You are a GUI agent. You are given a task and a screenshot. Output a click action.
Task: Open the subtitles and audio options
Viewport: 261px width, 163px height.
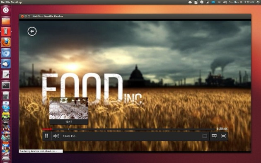coord(214,136)
